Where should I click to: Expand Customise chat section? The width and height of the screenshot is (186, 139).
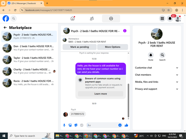157,68
